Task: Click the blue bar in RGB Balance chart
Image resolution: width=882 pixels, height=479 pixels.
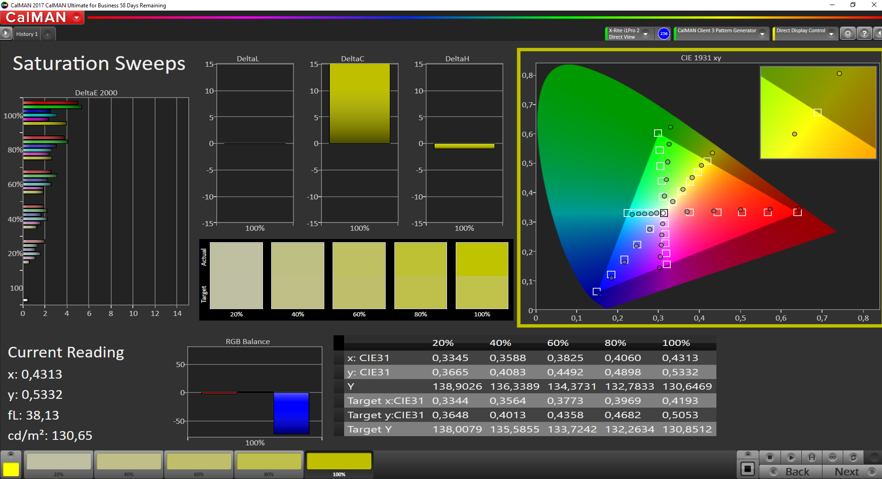Action: [291, 413]
